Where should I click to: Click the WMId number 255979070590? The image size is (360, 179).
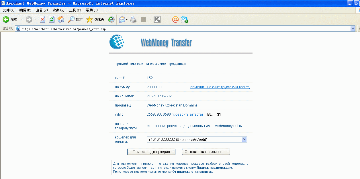coord(159,114)
